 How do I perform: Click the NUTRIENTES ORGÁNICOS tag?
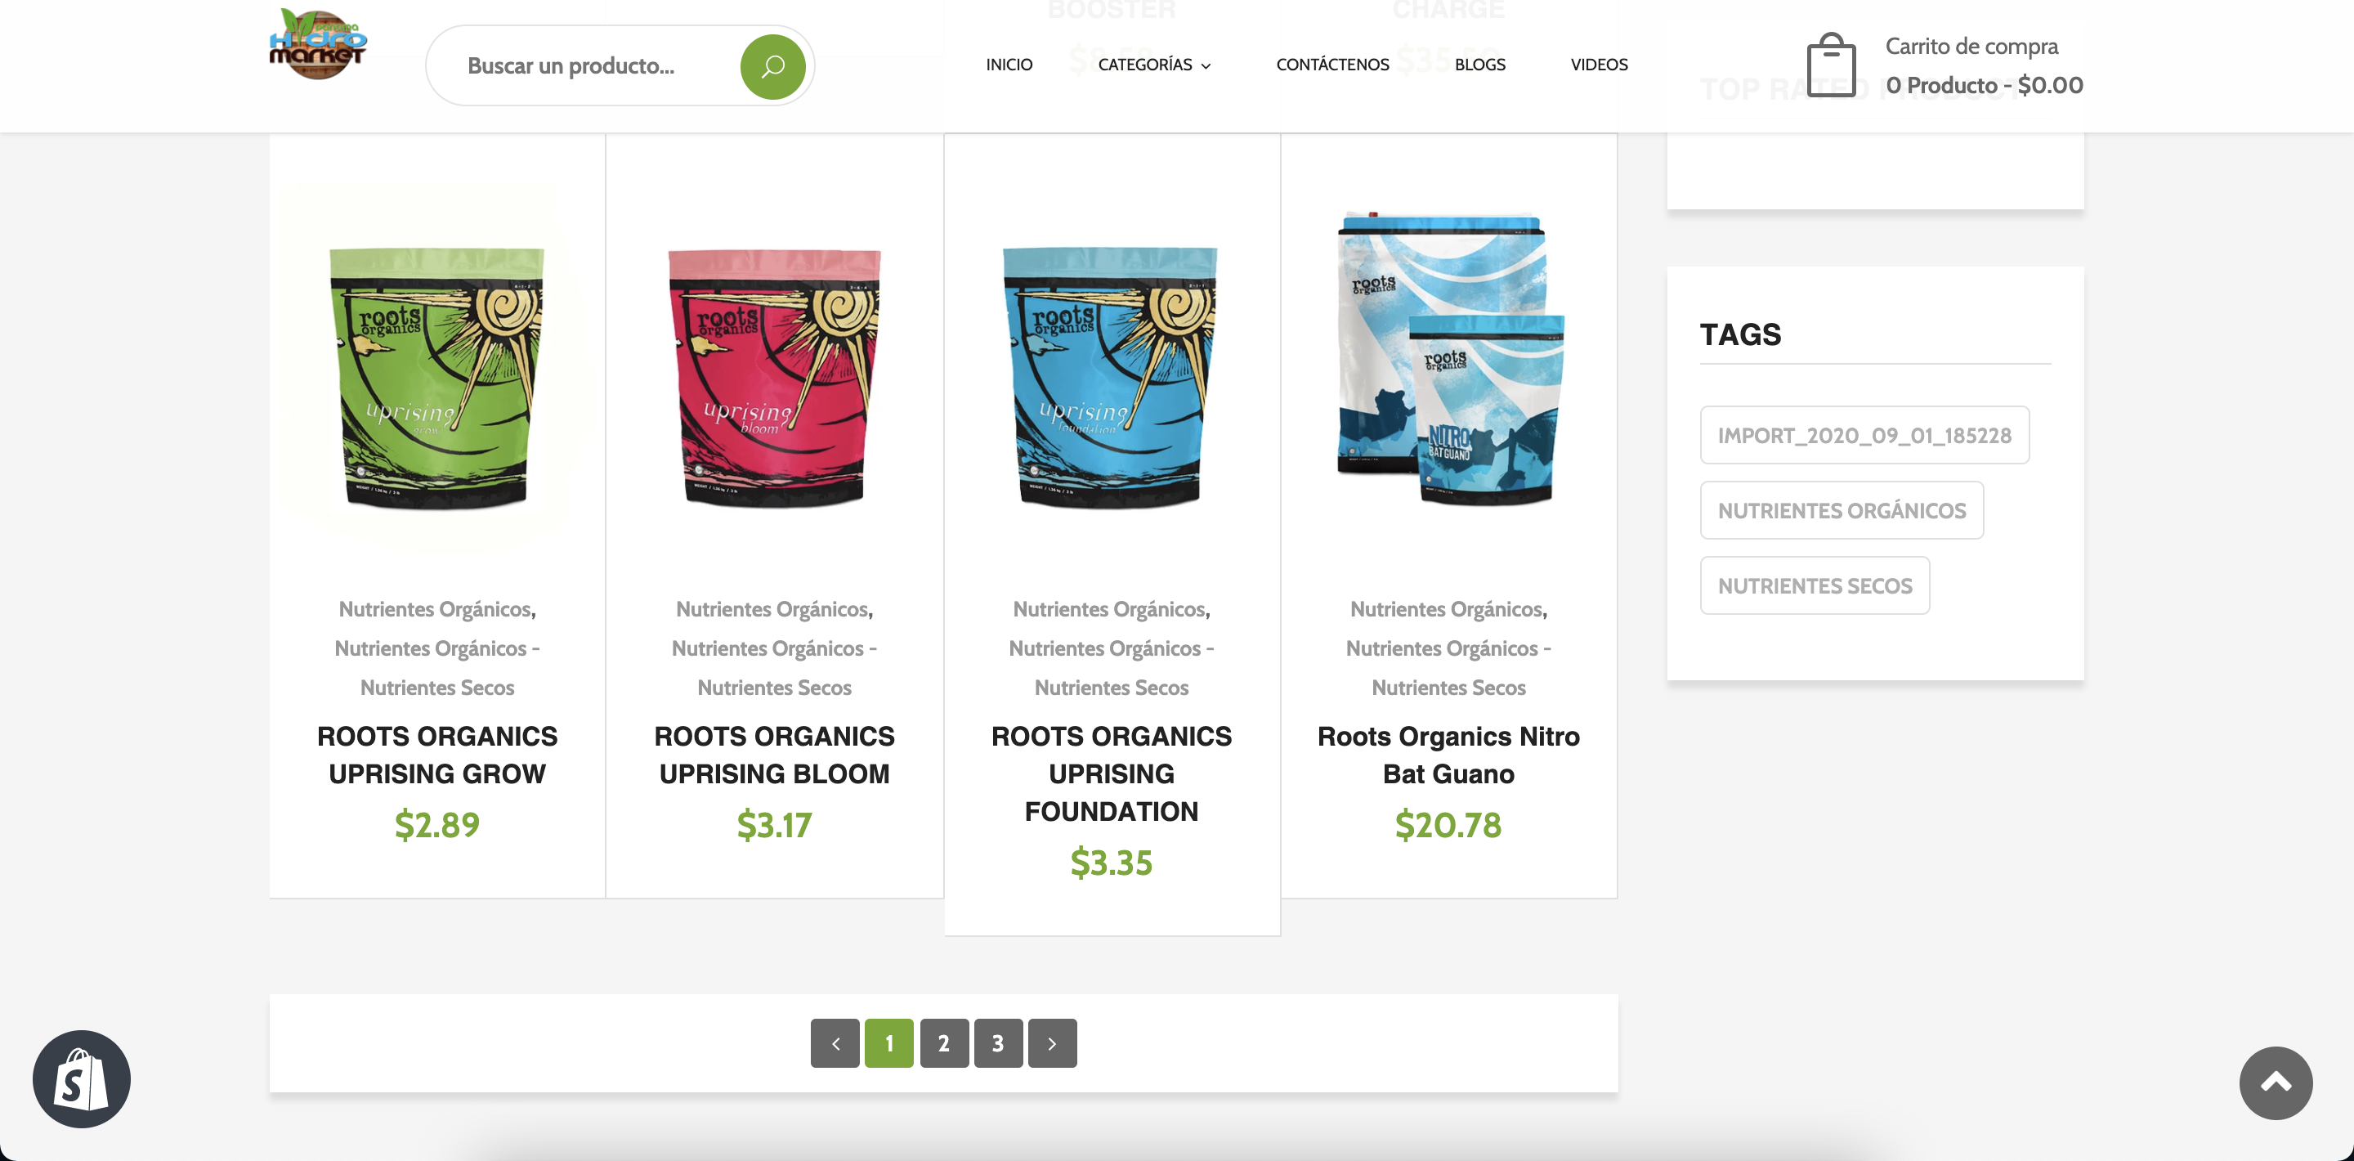click(x=1842, y=510)
